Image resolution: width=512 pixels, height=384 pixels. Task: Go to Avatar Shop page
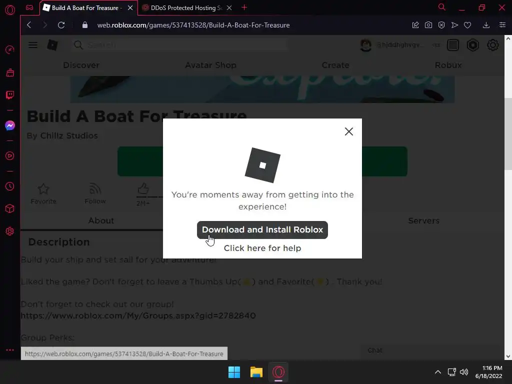pyautogui.click(x=210, y=65)
